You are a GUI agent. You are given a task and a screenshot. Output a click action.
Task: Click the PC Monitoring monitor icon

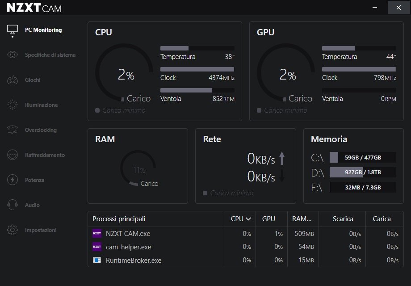[13, 30]
